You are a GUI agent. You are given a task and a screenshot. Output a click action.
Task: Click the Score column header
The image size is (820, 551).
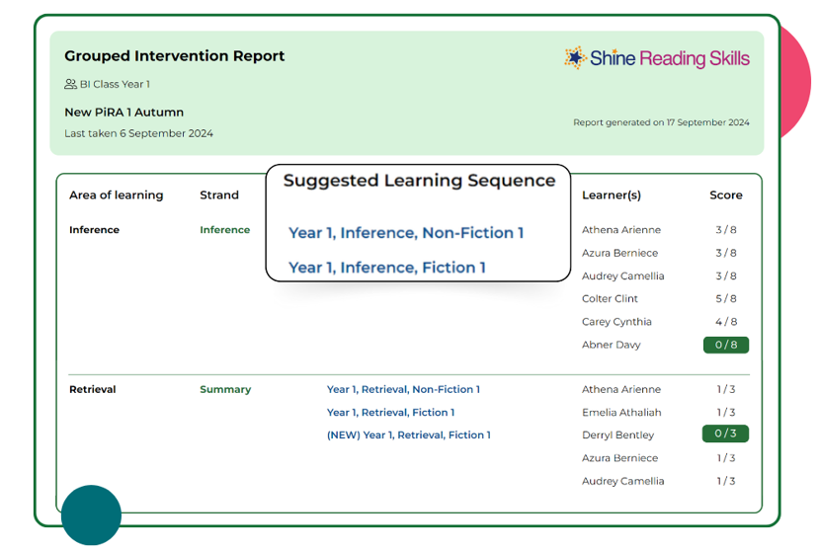[725, 196]
